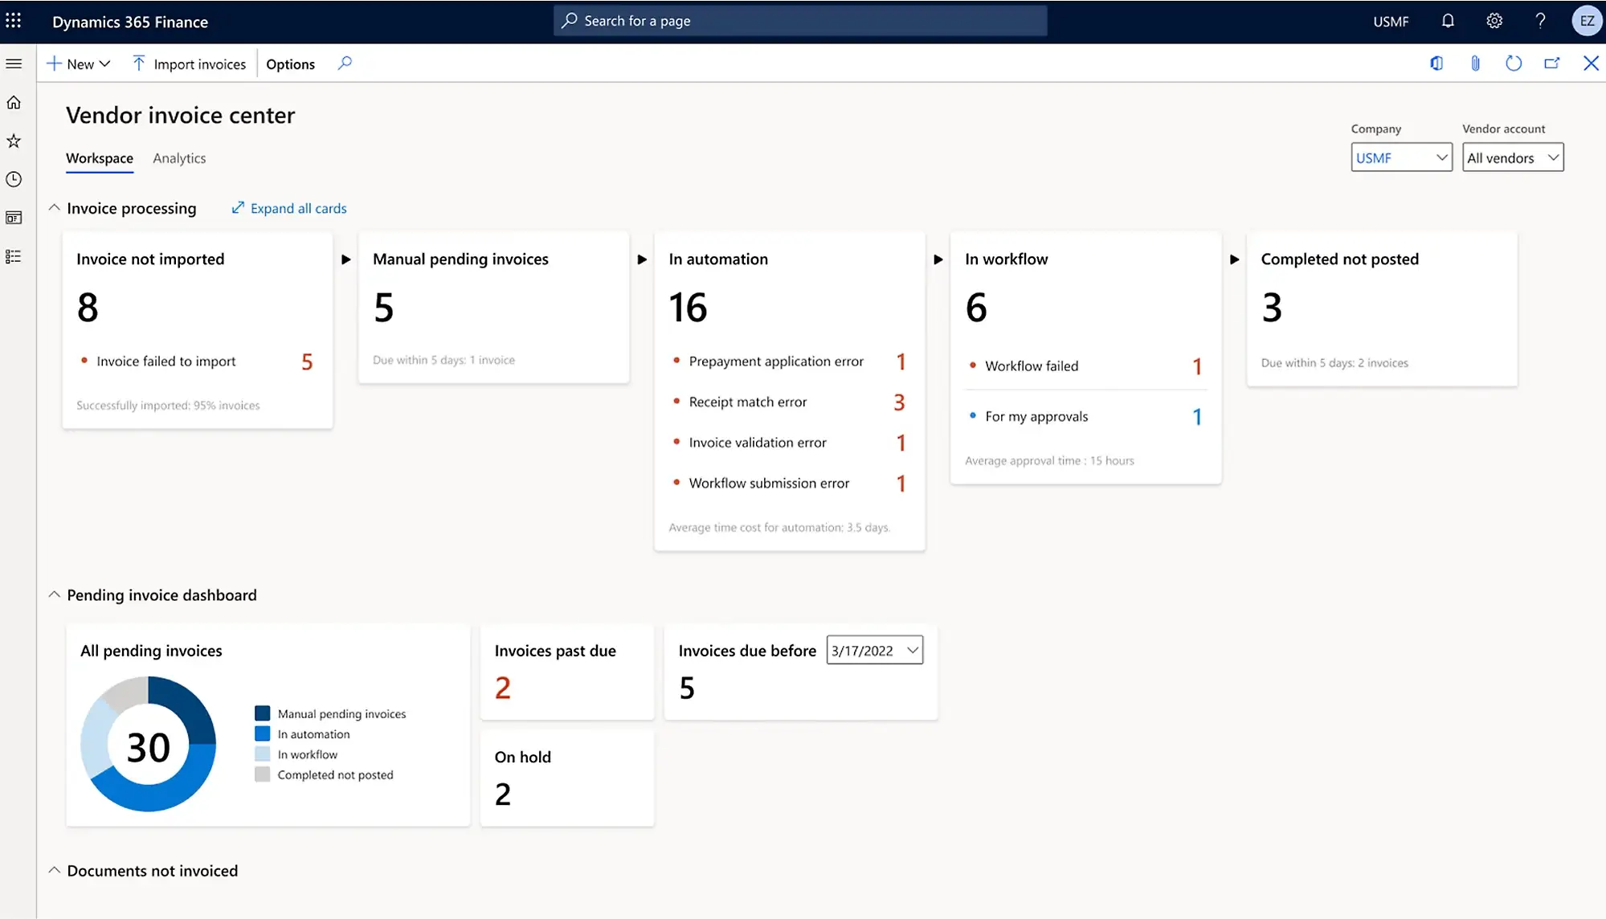The height and width of the screenshot is (919, 1606).
Task: Switch to the Analytics tab
Action: (x=179, y=158)
